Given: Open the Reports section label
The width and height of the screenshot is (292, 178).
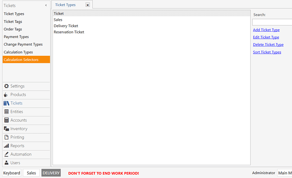Looking at the screenshot, I should click(17, 146).
